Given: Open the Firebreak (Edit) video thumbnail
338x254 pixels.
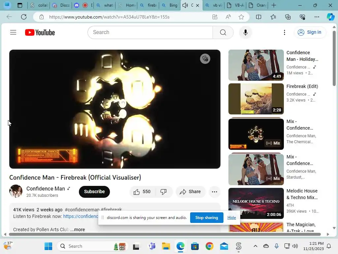Looking at the screenshot, I should pyautogui.click(x=256, y=99).
